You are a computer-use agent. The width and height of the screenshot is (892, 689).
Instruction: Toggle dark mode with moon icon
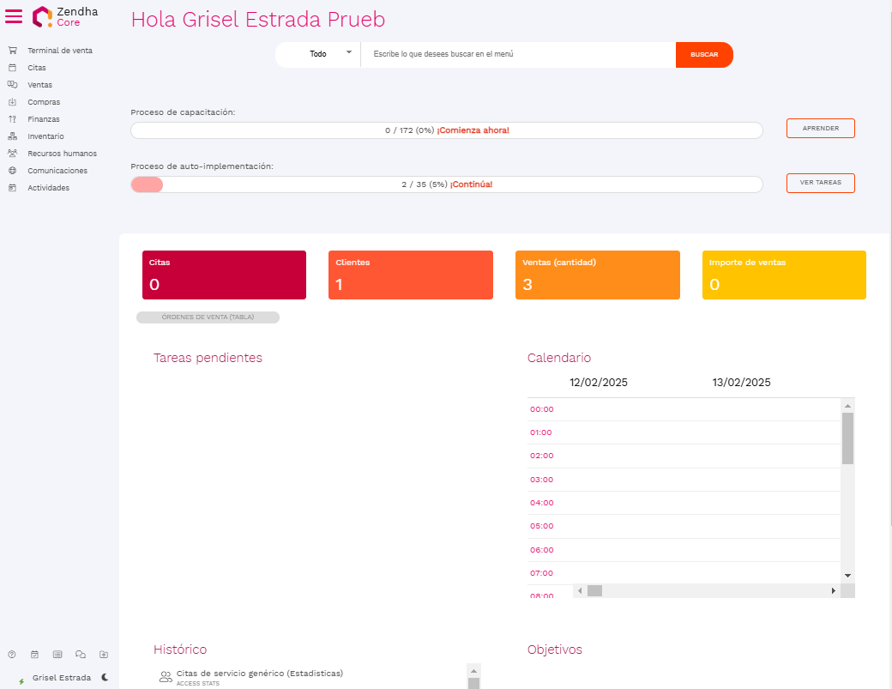click(x=105, y=677)
